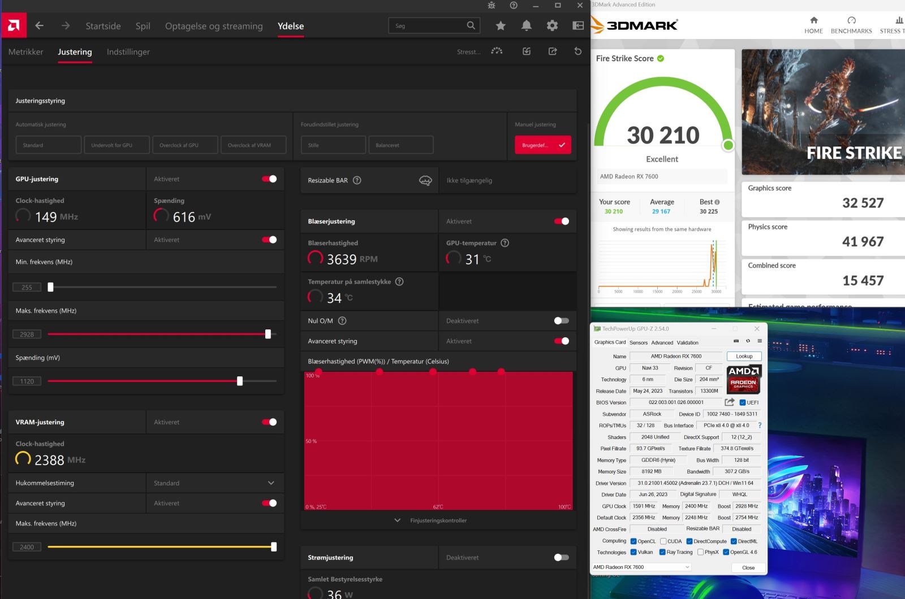Share the BIOS with GPU-Z export icon

pos(730,402)
